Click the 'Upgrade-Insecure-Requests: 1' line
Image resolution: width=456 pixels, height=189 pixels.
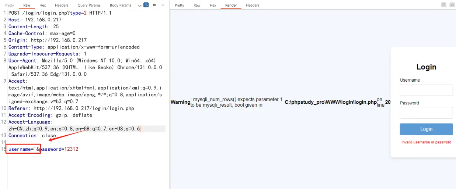[48, 54]
